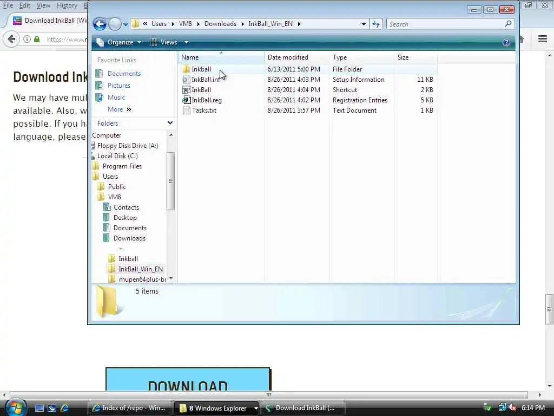Click the Windows Start orb
The image size is (554, 416).
coord(16,407)
